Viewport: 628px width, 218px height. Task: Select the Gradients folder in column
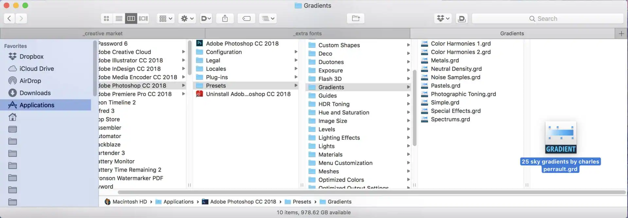pyautogui.click(x=359, y=87)
